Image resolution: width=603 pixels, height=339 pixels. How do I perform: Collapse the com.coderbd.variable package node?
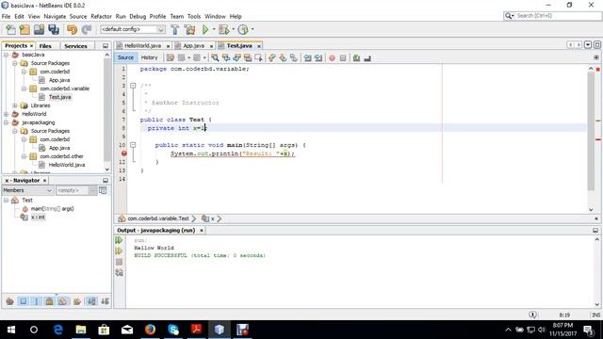[24, 89]
